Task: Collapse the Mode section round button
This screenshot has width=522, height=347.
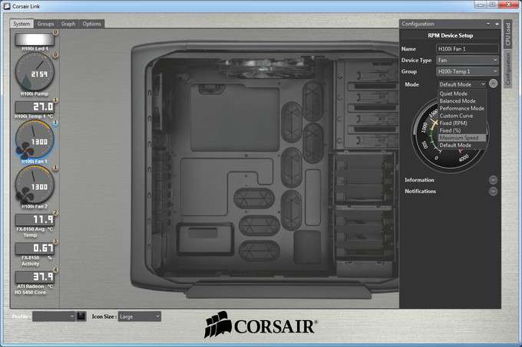Action: pos(493,83)
